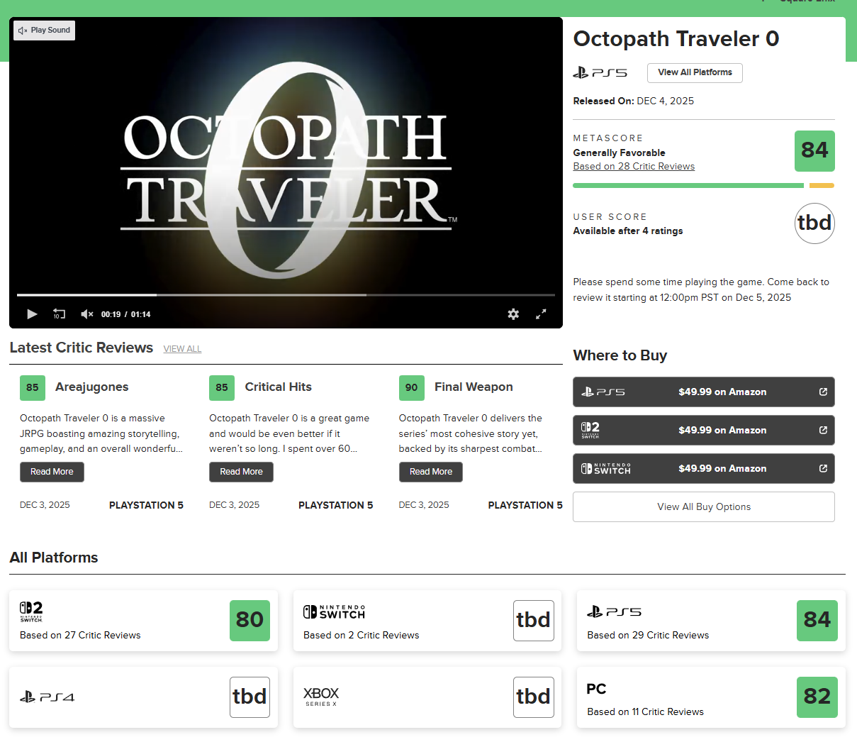This screenshot has height=742, width=857.
Task: Read more of Final Weapon review
Action: [x=431, y=472]
